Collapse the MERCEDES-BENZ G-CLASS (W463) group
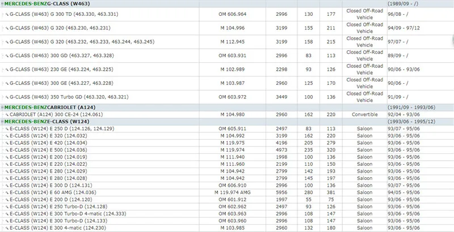The width and height of the screenshot is (454, 232). click(x=2, y=4)
